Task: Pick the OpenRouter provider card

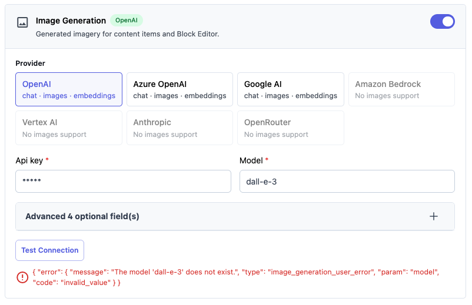Action: (291, 128)
